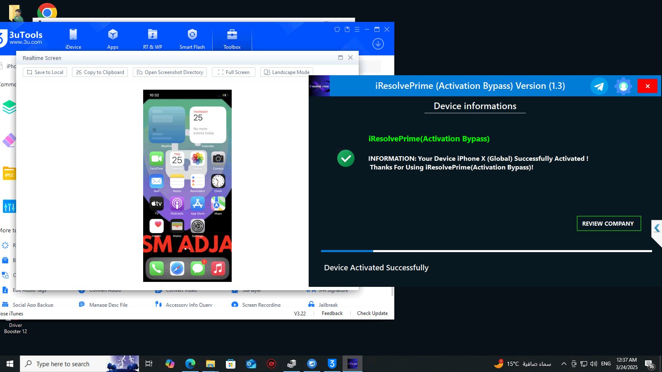Tap the Apple TV app on the iPhone screen
The width and height of the screenshot is (662, 372).
click(156, 203)
